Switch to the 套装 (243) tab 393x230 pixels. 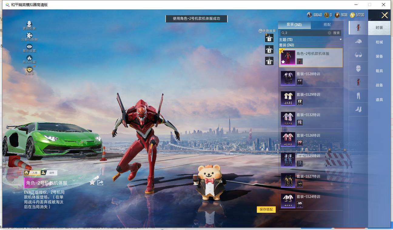(294, 25)
